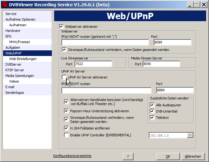Select DVBServer in the sidebar
The width and height of the screenshot is (209, 162).
pos(27,64)
